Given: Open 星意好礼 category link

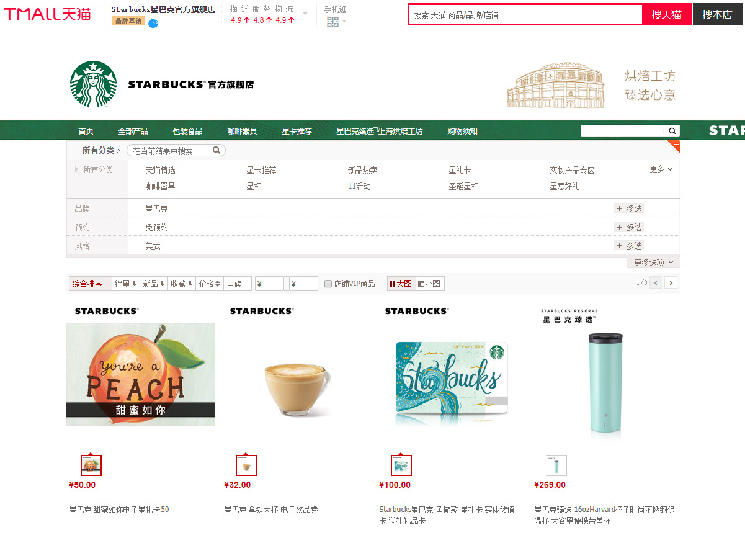Looking at the screenshot, I should (x=564, y=186).
